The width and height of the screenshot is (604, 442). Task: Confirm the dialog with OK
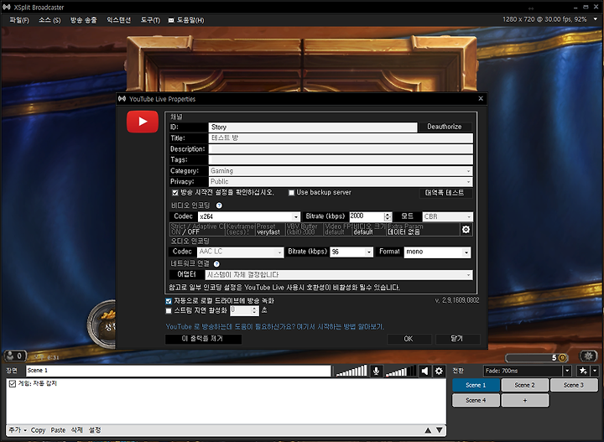point(409,339)
